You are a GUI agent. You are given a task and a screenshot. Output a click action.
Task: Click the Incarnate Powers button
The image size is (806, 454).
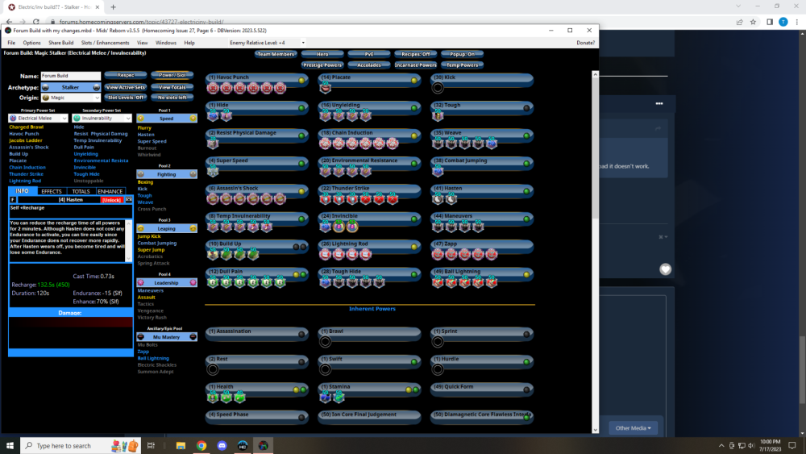click(415, 65)
